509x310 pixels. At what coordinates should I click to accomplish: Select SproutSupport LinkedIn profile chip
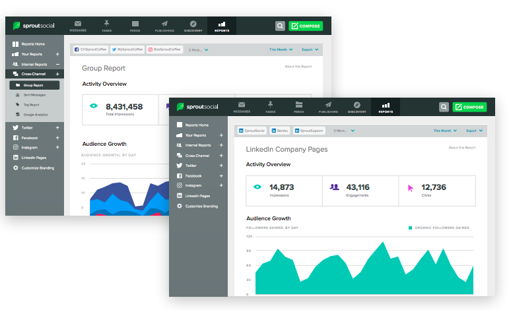[x=309, y=131]
